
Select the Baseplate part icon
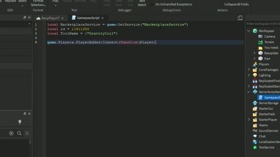(260, 53)
